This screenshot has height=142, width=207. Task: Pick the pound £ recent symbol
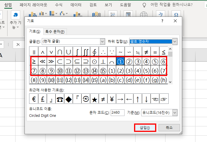tap(43, 99)
